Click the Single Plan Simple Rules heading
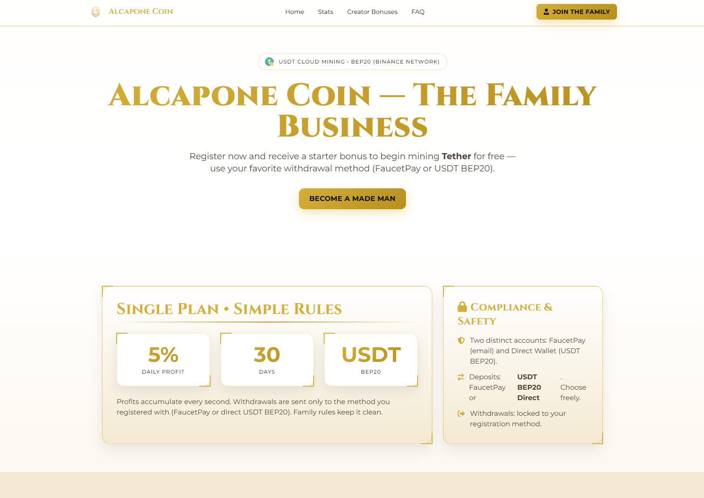Screen dimensions: 704x498 (229, 309)
